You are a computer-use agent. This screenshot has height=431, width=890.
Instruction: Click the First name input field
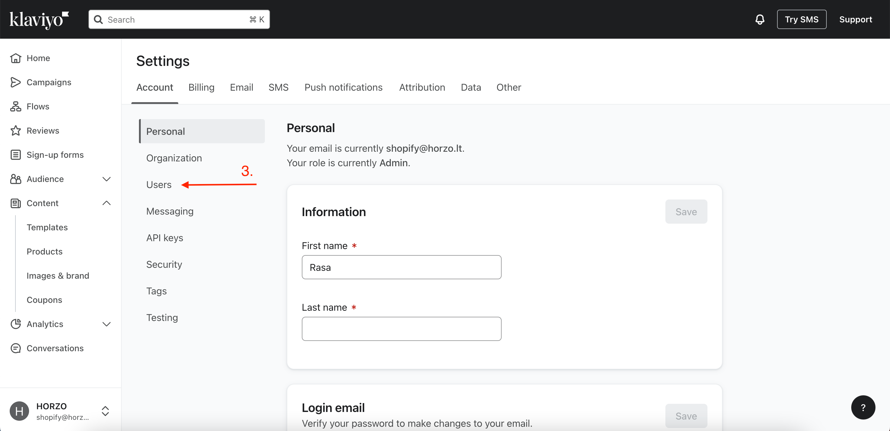tap(401, 267)
